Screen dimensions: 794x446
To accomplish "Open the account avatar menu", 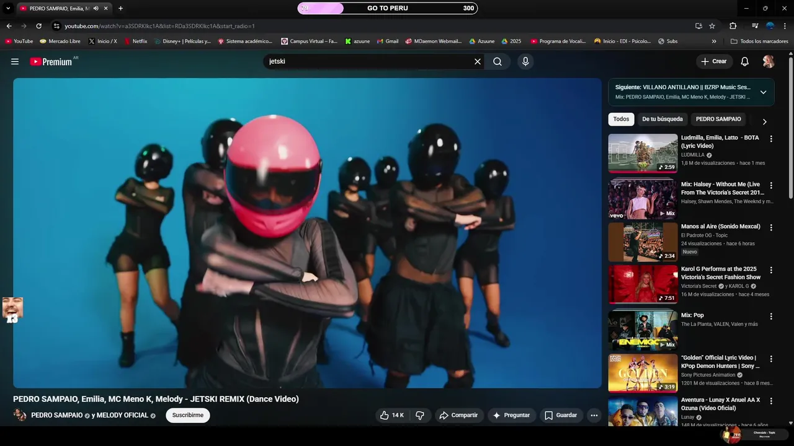I will 769,61.
